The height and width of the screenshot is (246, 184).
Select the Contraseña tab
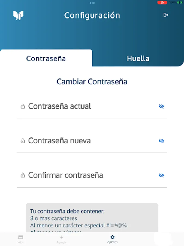(x=46, y=58)
